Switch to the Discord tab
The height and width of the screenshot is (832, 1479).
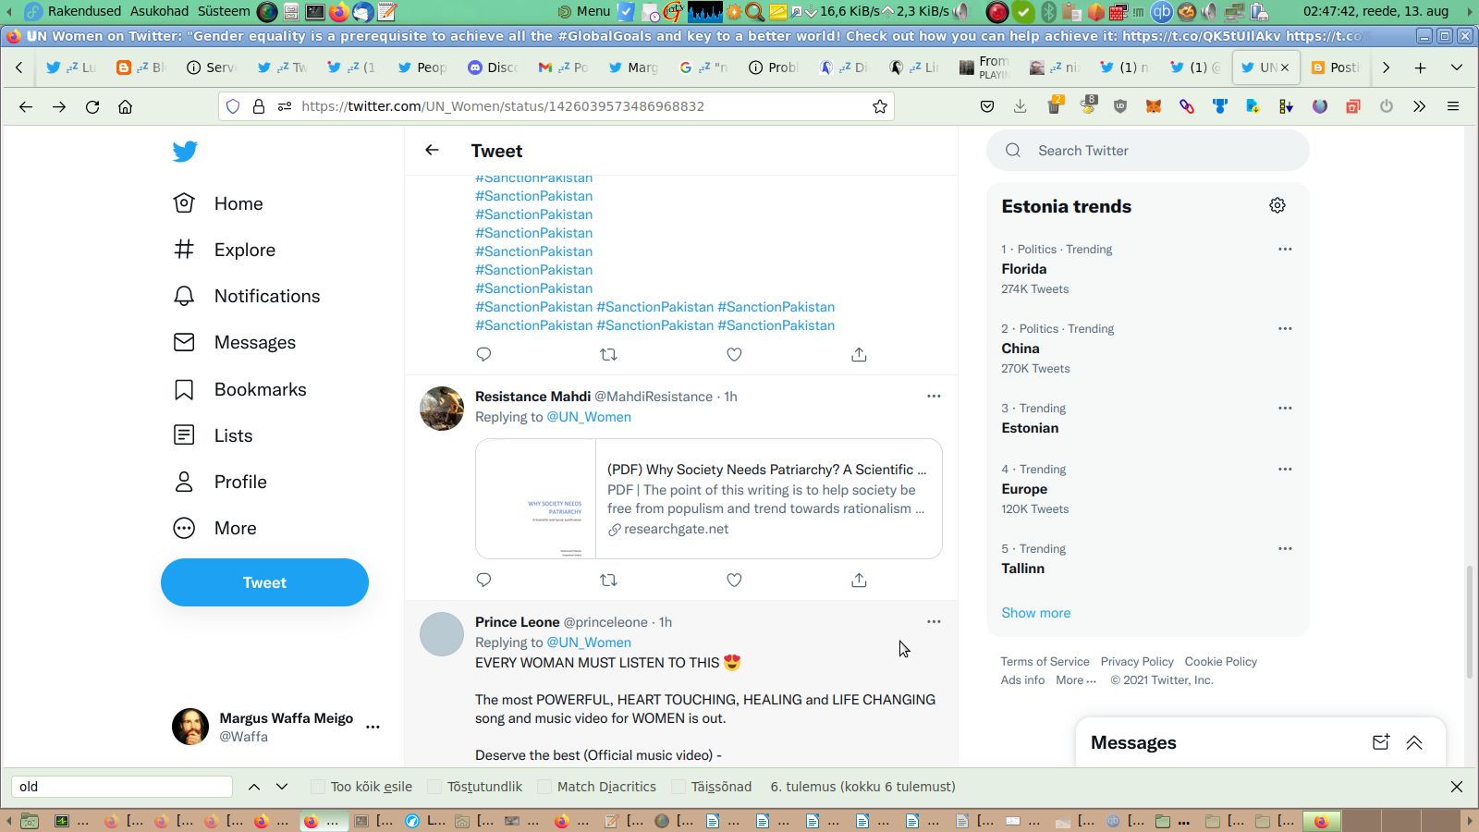[x=493, y=67]
